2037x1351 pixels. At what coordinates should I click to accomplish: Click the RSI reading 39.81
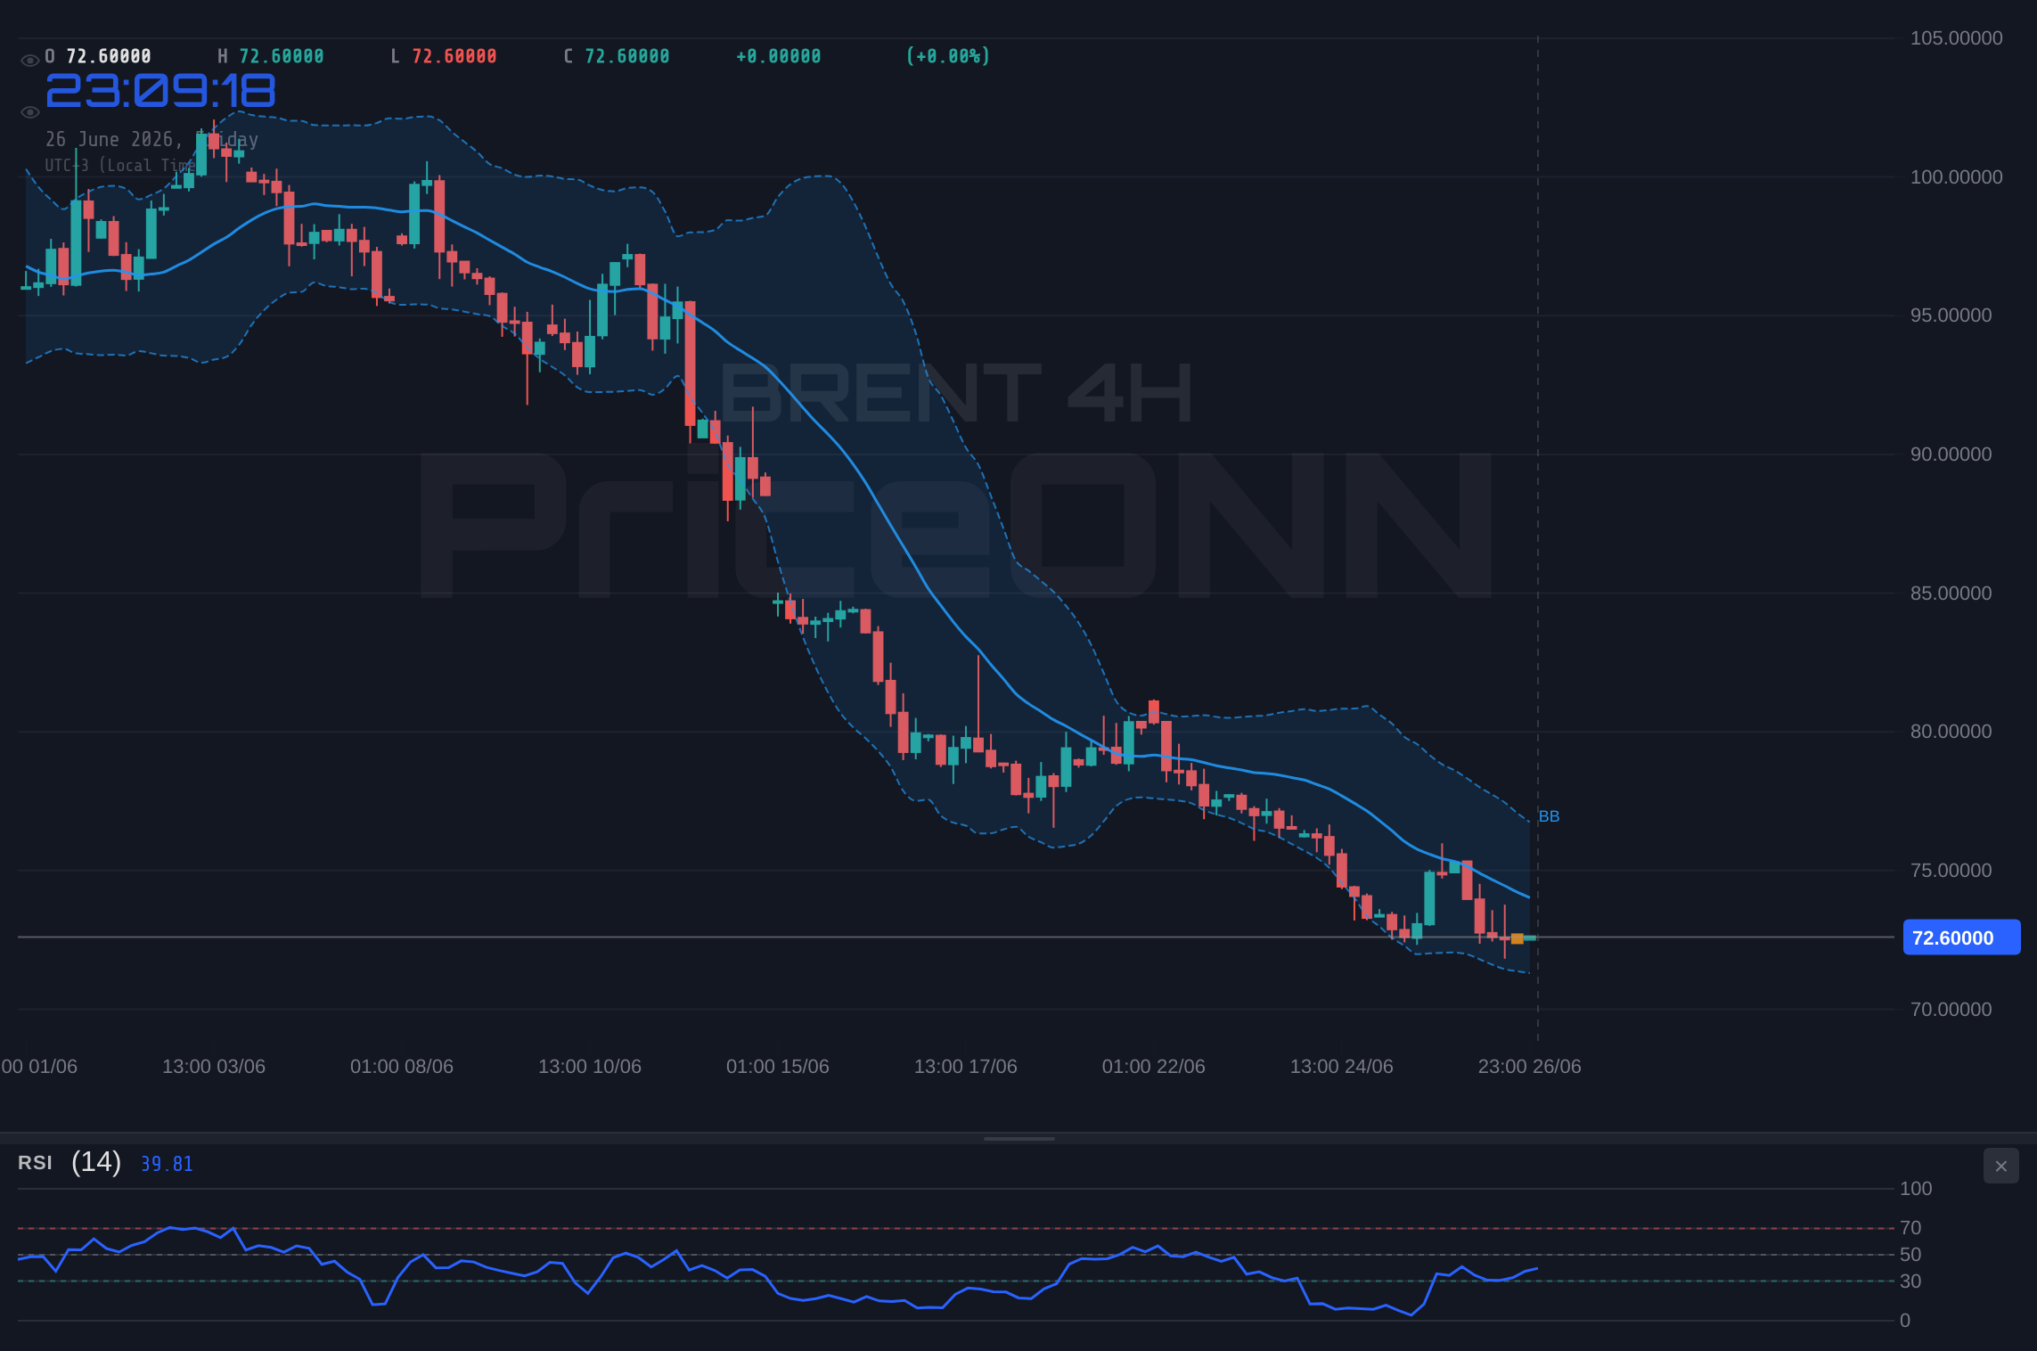click(167, 1164)
